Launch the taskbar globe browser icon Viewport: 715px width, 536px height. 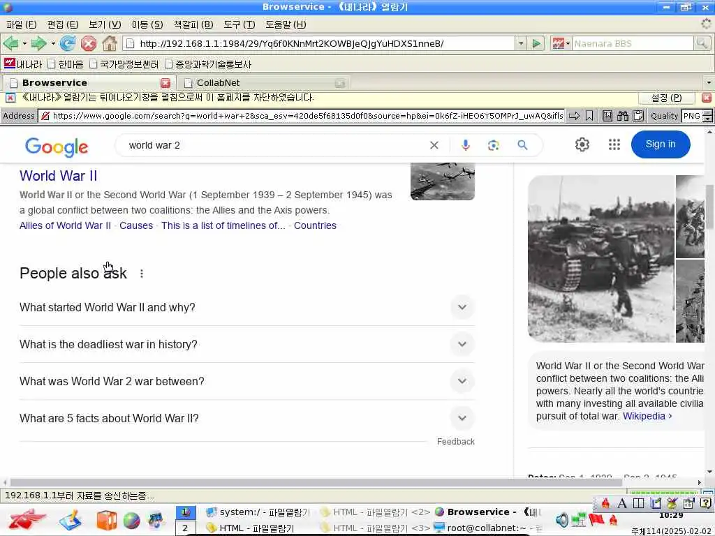coord(131,521)
